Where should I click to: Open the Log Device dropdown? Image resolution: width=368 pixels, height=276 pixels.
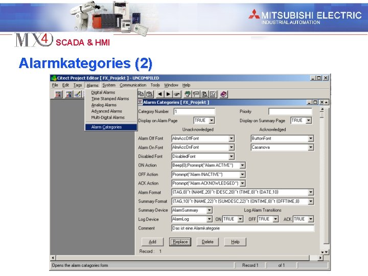(210, 219)
